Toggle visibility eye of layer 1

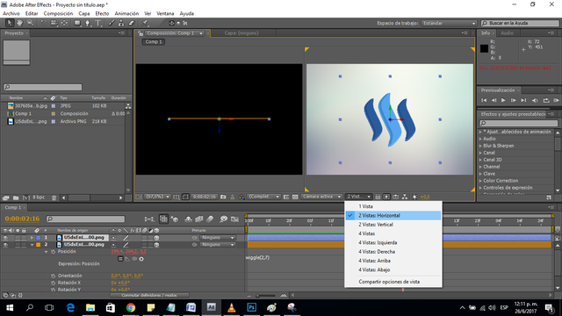tap(5, 238)
